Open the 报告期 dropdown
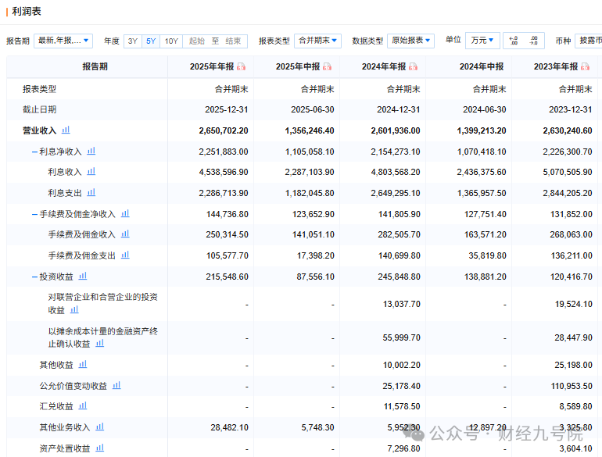This screenshot has height=457, width=602. click(63, 41)
